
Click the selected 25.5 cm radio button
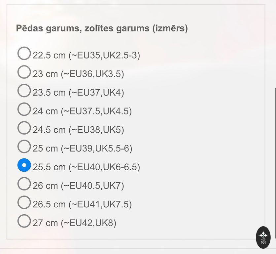point(24,165)
